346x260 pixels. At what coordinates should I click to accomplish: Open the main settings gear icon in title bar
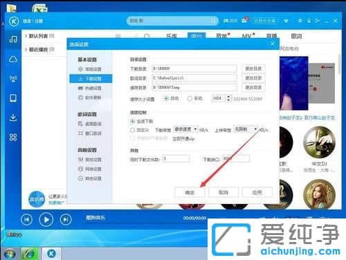(300, 21)
